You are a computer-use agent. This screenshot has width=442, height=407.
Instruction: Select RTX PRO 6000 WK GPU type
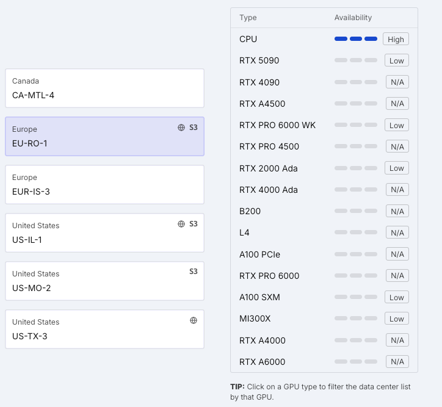[277, 125]
